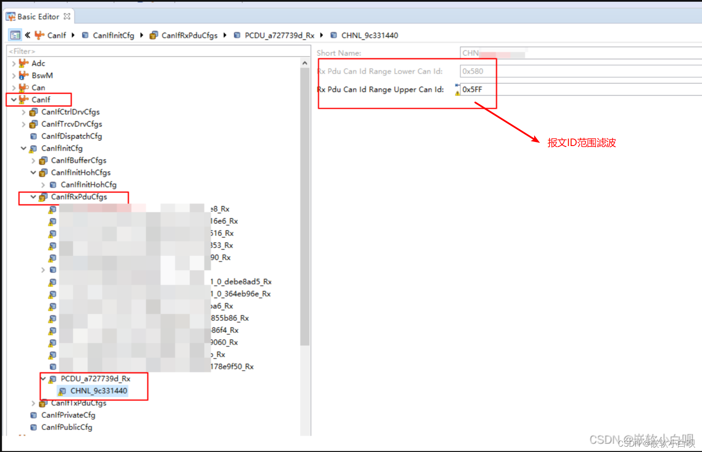Show siblings arrow after PCDU_a727739d_Rx breadcrumb
702x452 pixels.
pos(321,35)
